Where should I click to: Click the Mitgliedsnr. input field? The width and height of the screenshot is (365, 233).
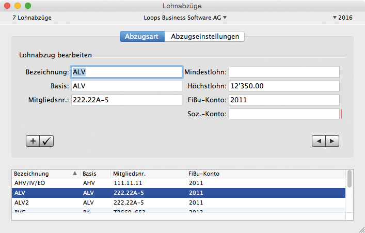(126, 100)
